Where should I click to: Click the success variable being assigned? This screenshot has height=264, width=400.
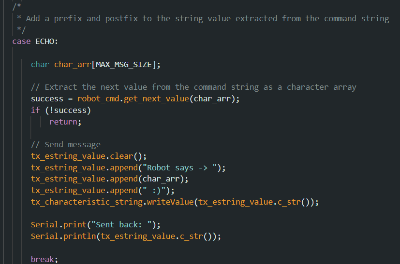click(x=47, y=99)
